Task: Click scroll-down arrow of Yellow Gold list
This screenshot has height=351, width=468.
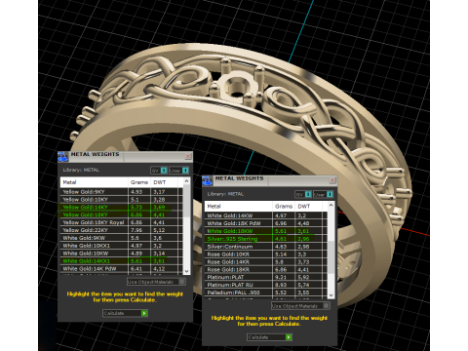Action: [186, 270]
